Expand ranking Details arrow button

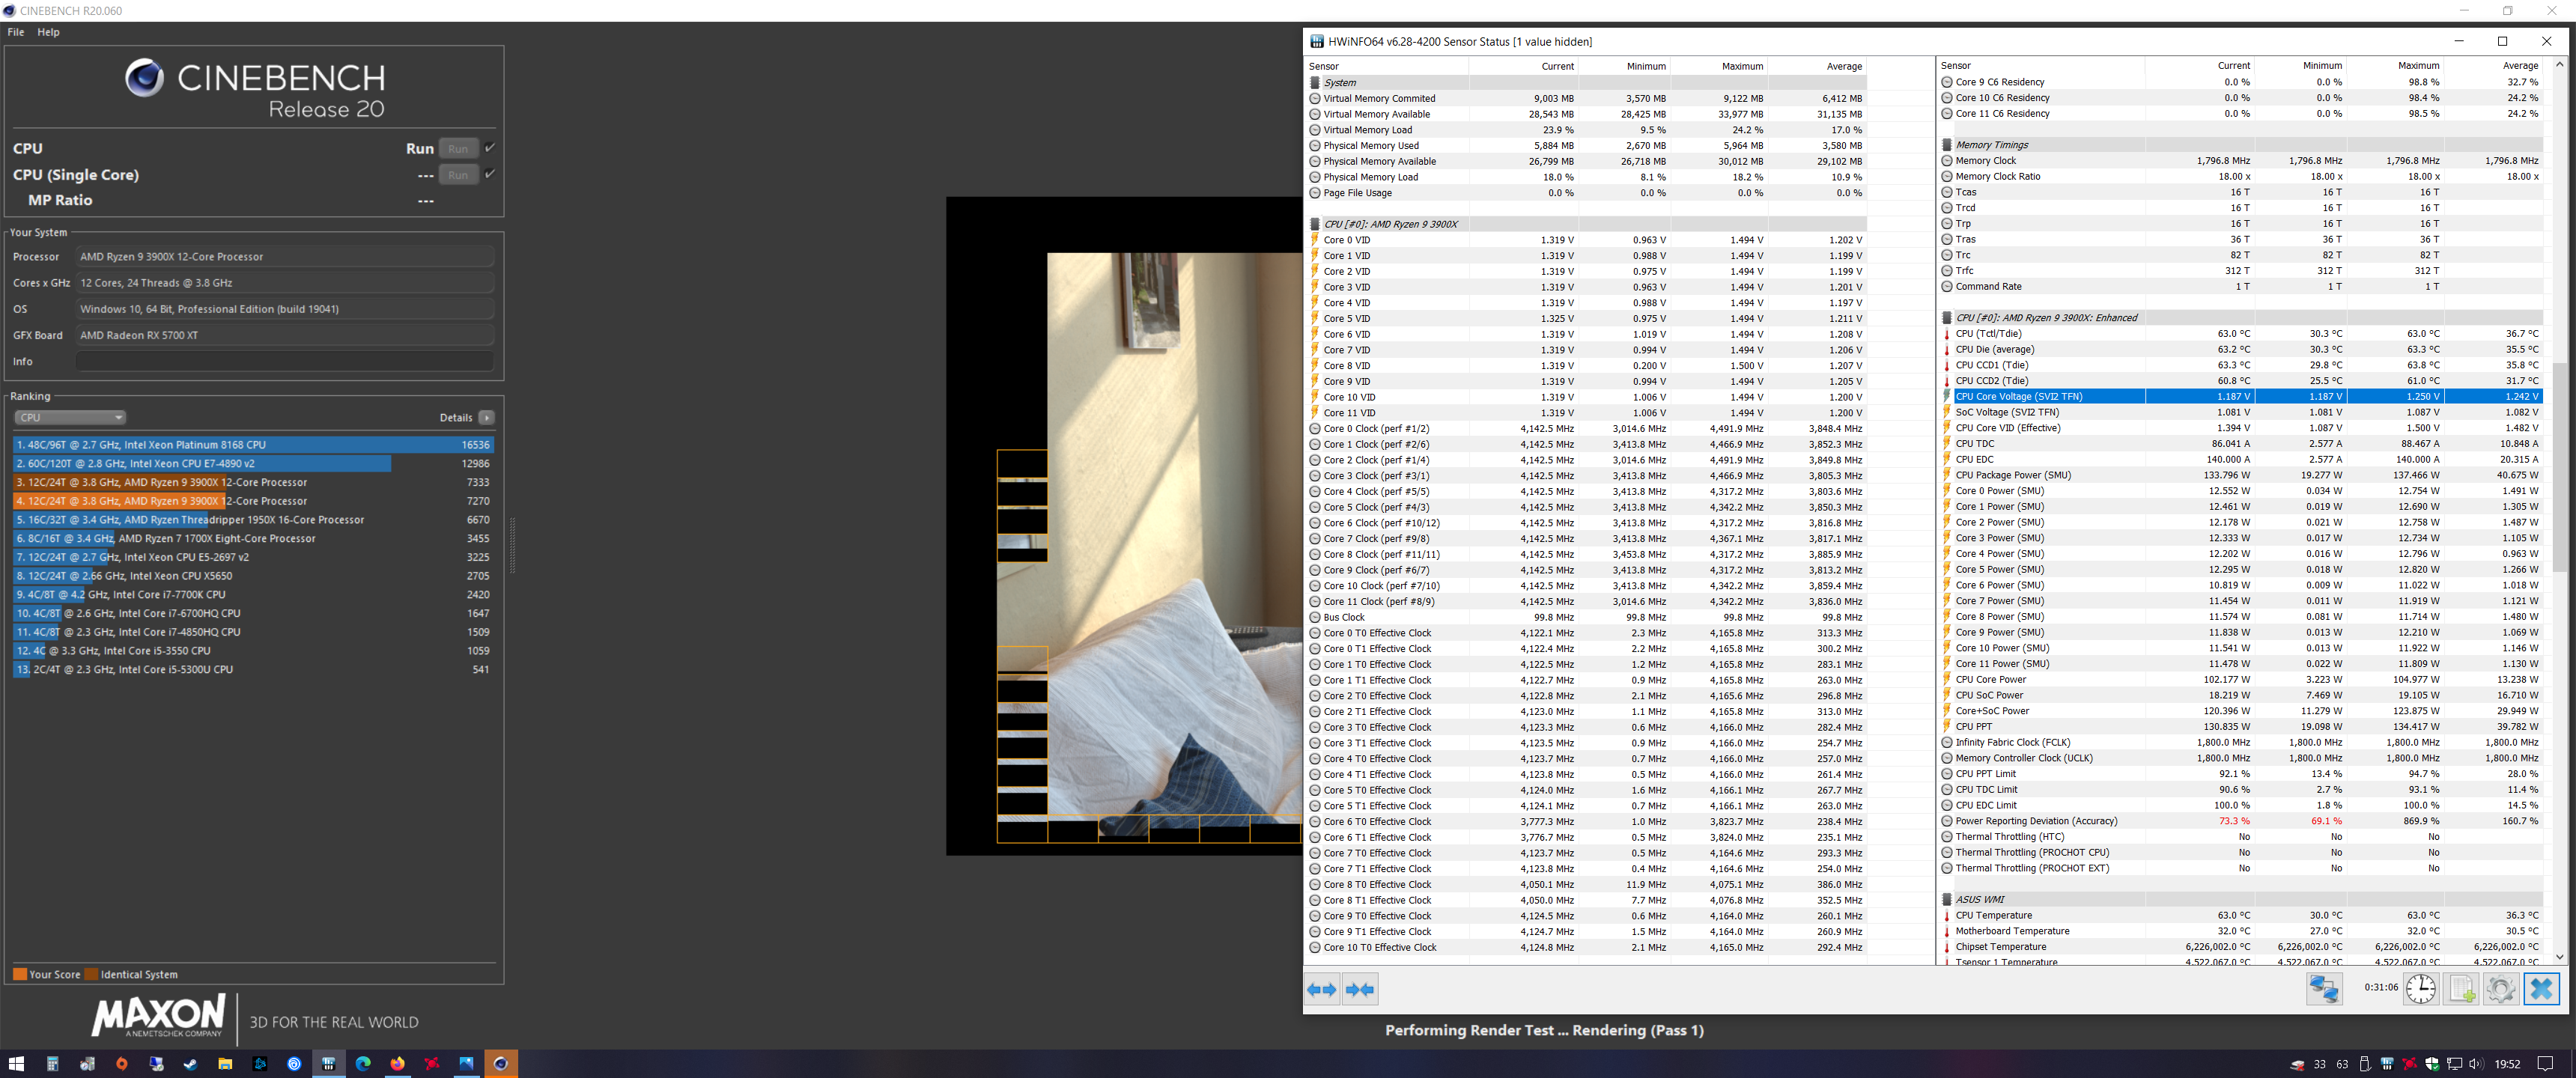(x=486, y=418)
